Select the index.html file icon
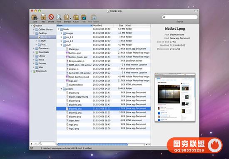Image resolution: width=229 pixels, height=159 pixels. click(67, 120)
